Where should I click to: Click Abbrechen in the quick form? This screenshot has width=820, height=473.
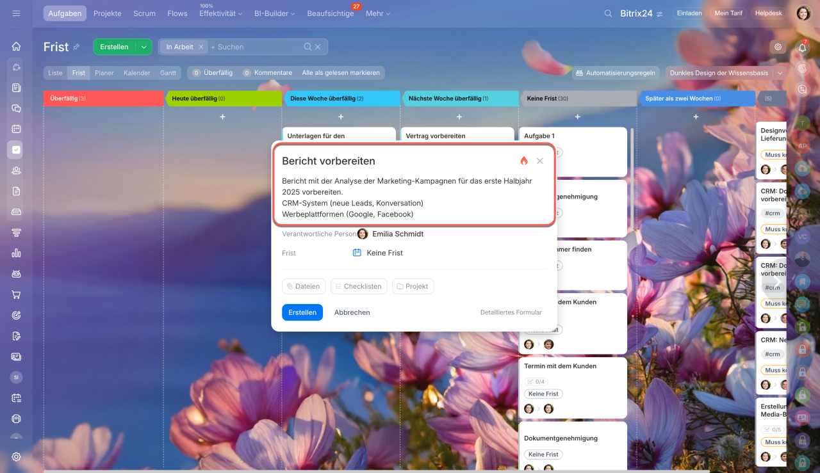coord(352,312)
